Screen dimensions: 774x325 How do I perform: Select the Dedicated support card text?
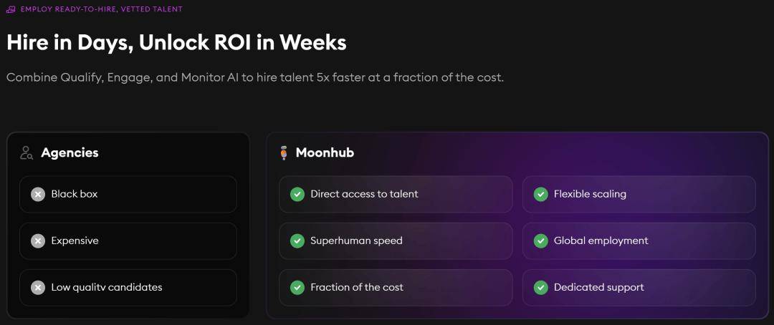click(598, 287)
